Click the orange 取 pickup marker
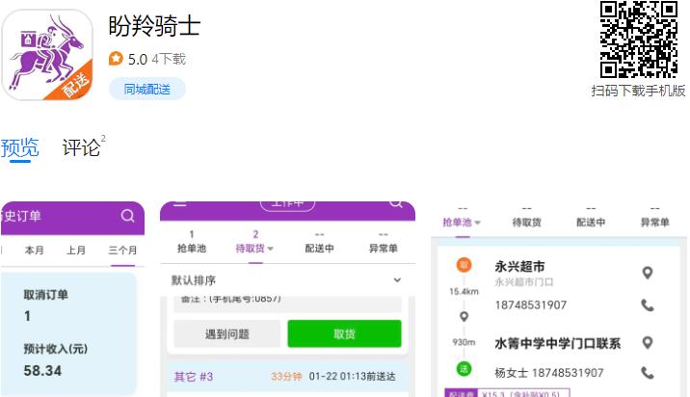The image size is (690, 397). (x=464, y=266)
